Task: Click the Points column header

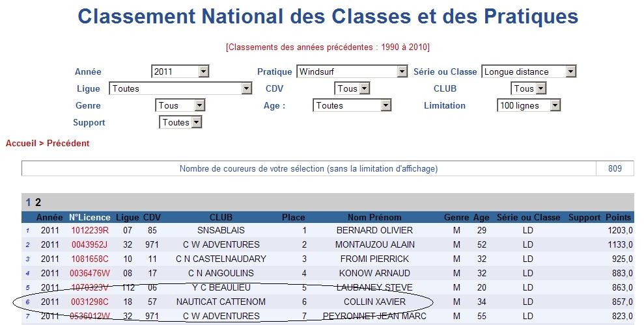Action: (618, 217)
